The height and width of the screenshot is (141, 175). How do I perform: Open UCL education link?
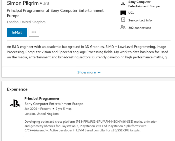click(x=131, y=13)
